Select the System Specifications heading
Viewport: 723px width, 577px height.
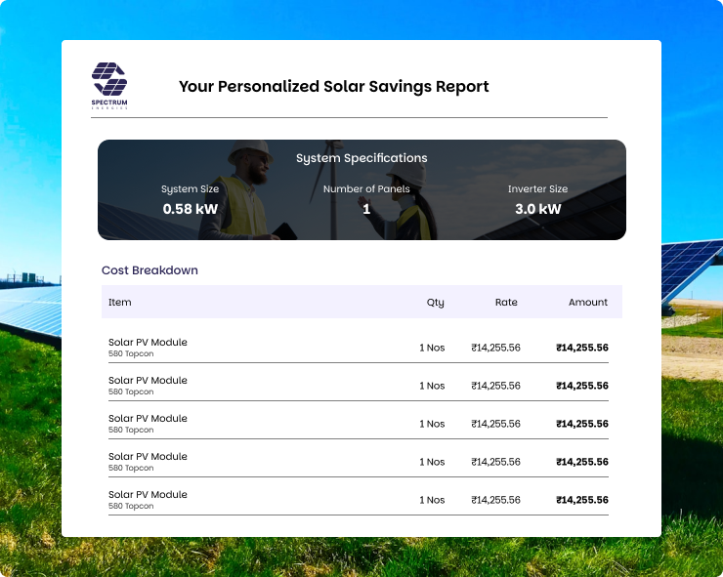tap(361, 158)
